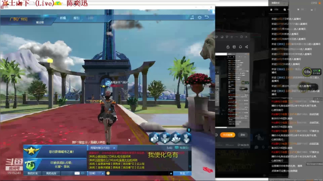Click the game chat panel scrollbar

[190, 161]
